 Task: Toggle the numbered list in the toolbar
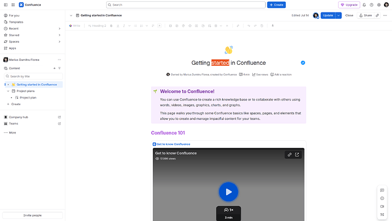coord(141,26)
